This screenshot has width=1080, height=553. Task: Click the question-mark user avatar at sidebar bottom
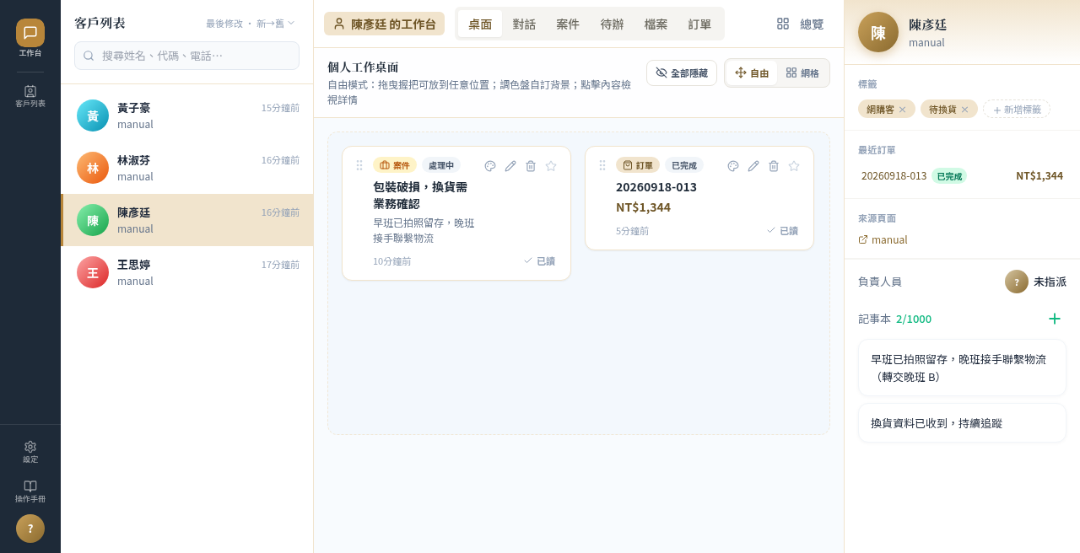30,529
